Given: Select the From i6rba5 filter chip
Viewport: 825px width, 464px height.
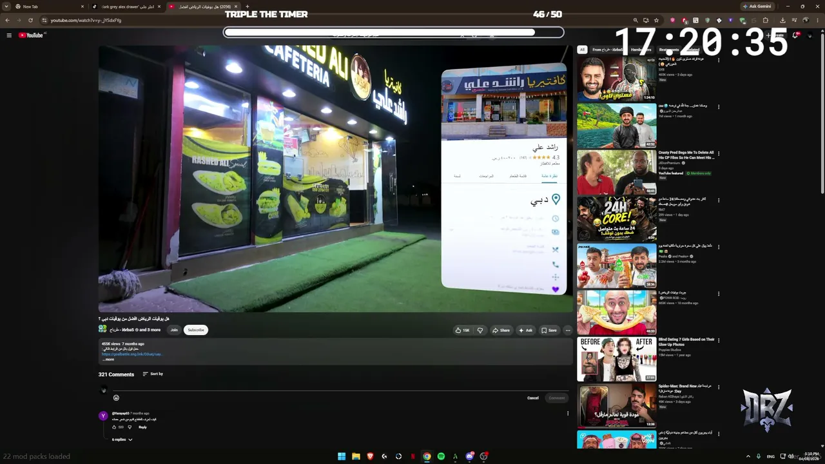Looking at the screenshot, I should 608,50.
